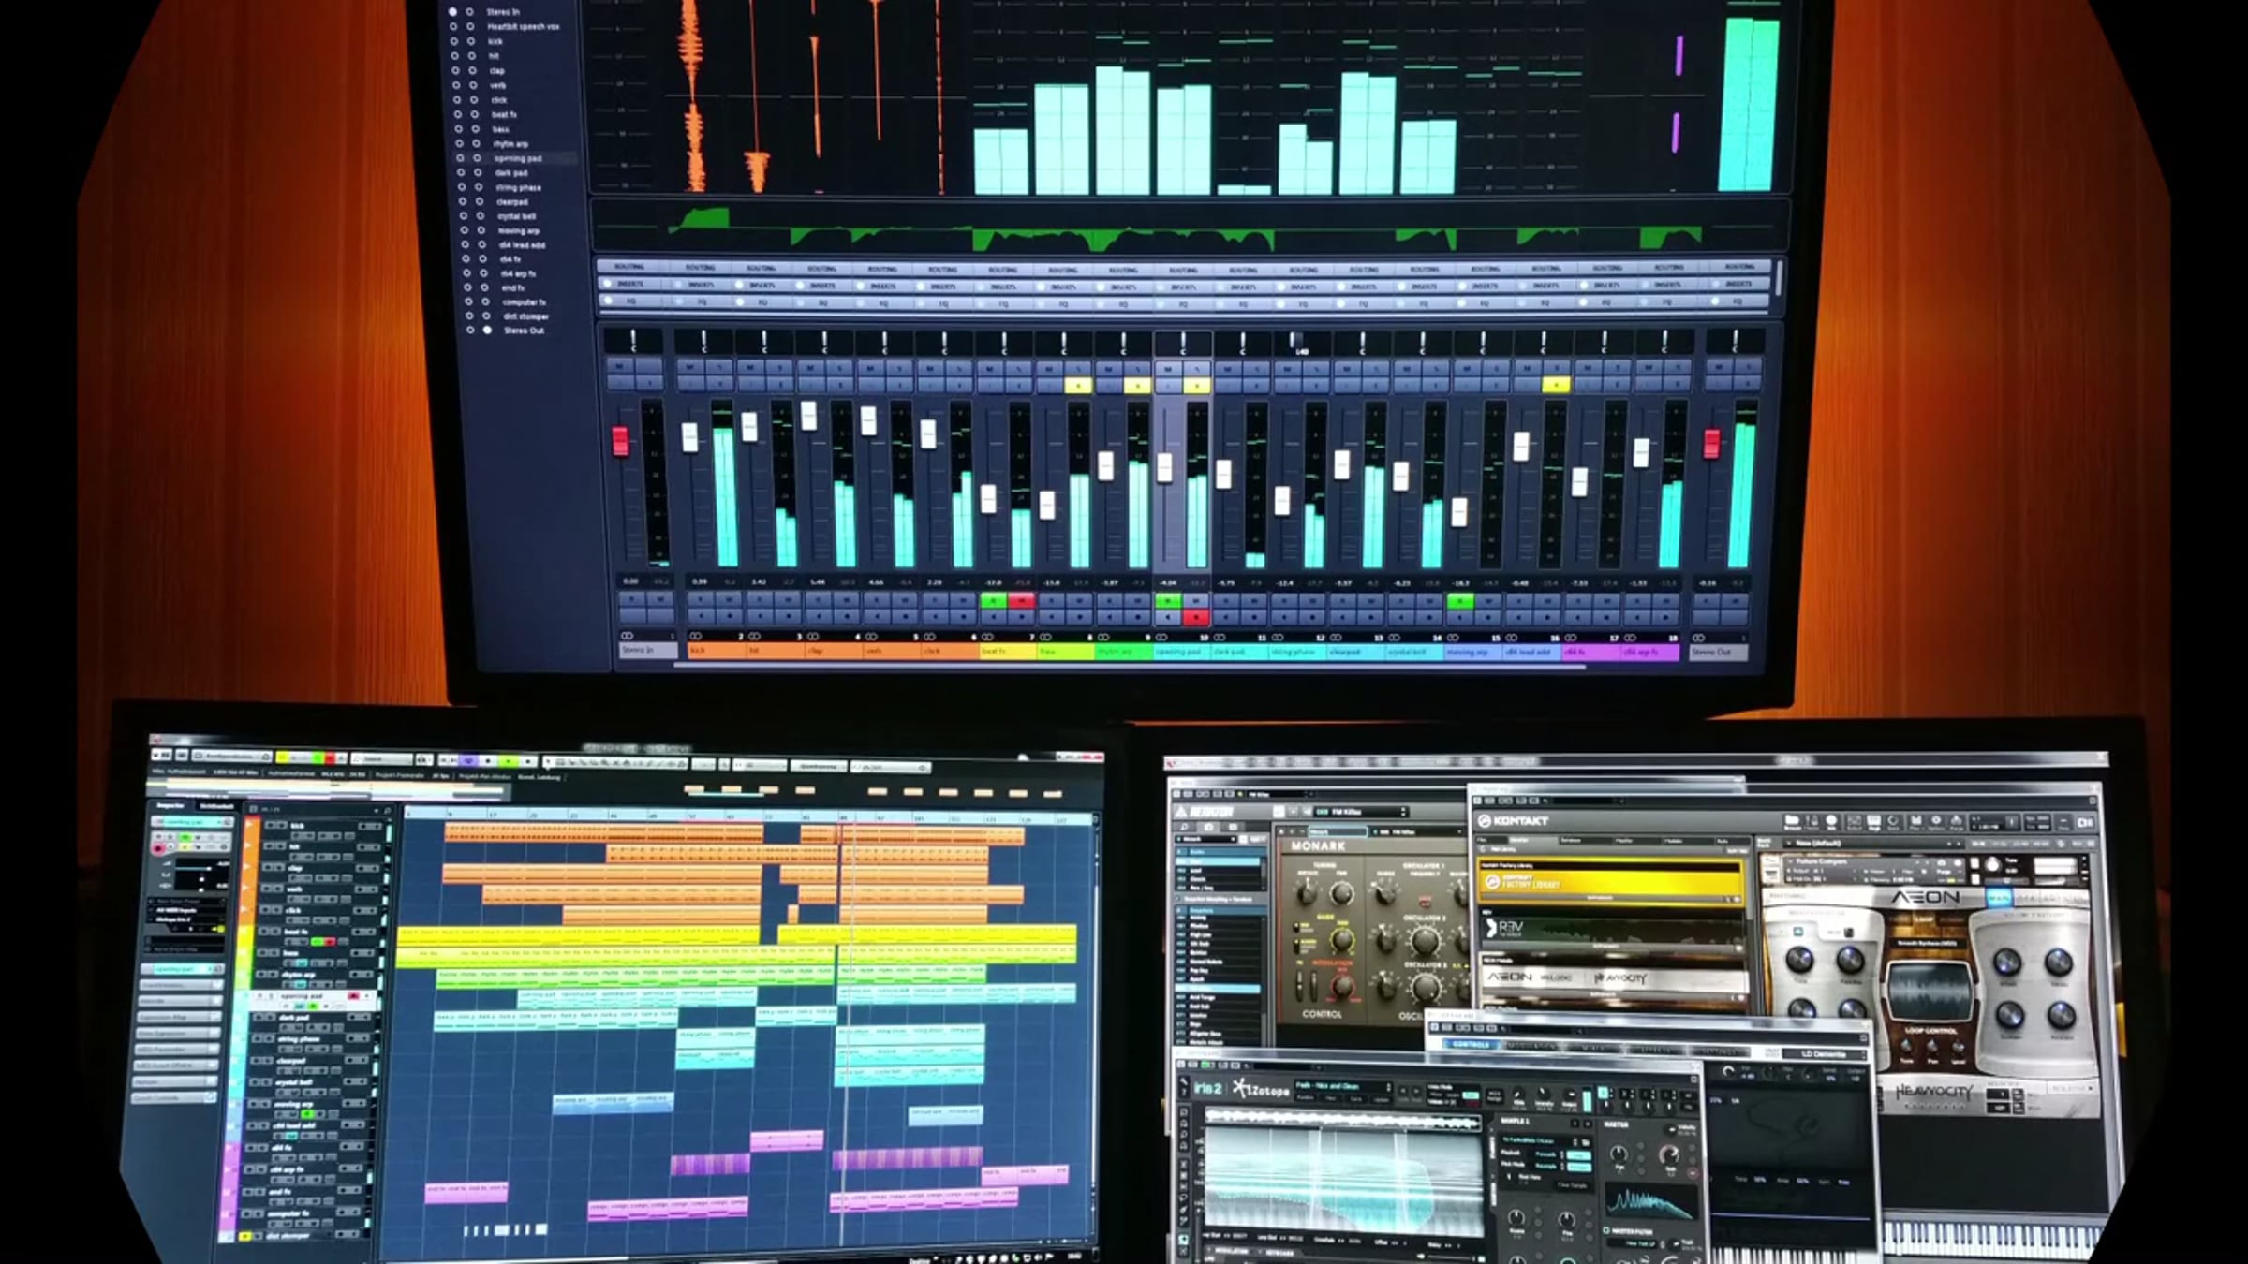Toggle visibility dot for kick channel in list
Viewport: 2248px width, 1264px height.
point(454,41)
